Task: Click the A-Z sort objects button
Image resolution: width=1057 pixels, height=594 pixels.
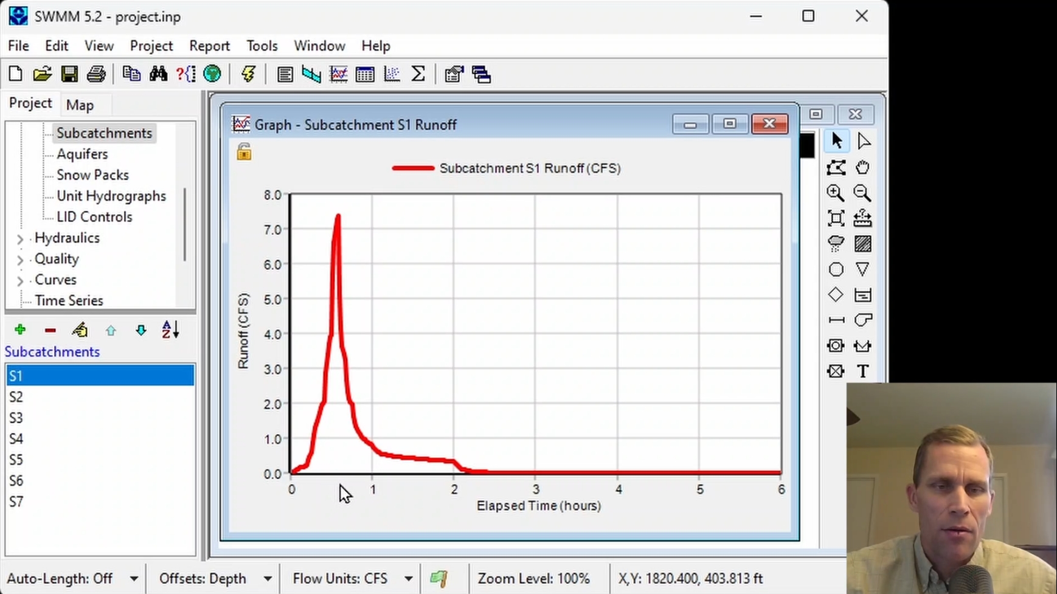Action: [x=170, y=330]
